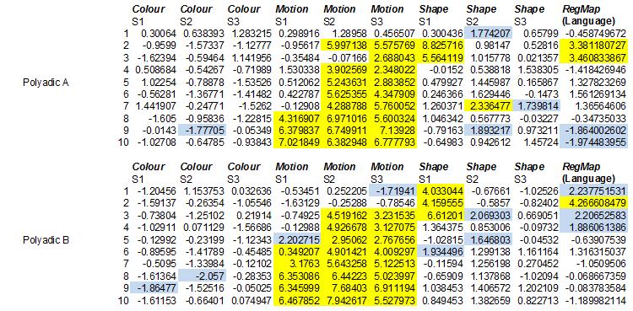The image size is (633, 311).
Task: Click blue cell 2.202715 in Polyadic B Motion S1
Action: coord(298,239)
